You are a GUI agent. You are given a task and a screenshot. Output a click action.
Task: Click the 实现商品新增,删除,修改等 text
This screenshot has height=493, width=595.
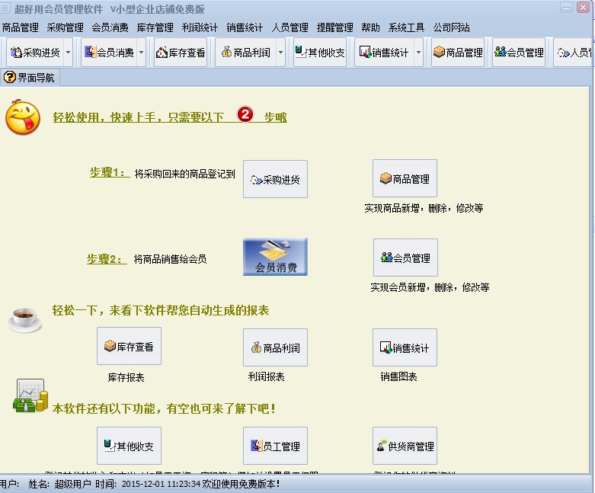pyautogui.click(x=424, y=208)
